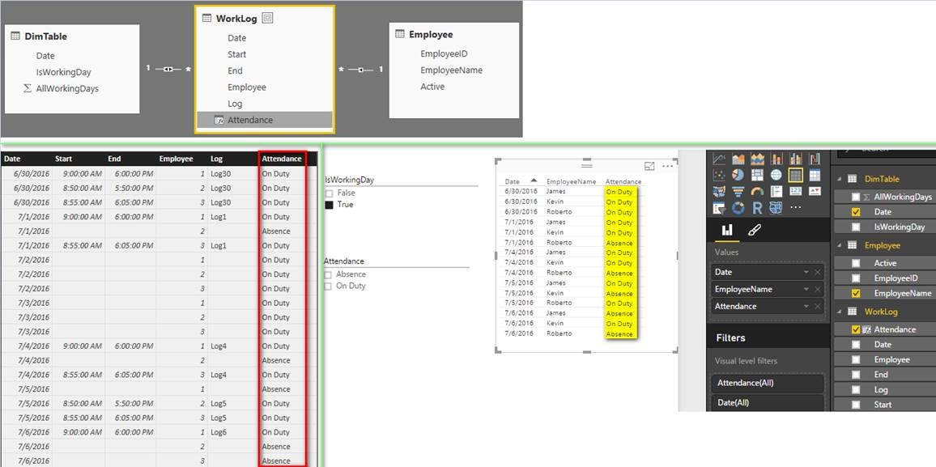Pick the KPI visualization icon
The width and height of the screenshot is (936, 467).
815,192
